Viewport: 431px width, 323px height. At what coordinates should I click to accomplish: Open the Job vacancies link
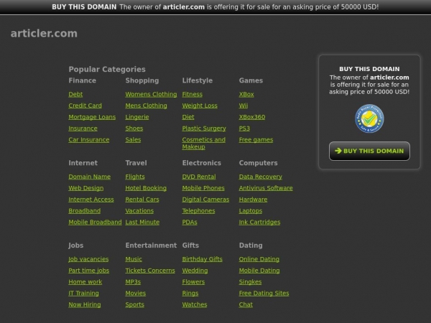[88, 259]
